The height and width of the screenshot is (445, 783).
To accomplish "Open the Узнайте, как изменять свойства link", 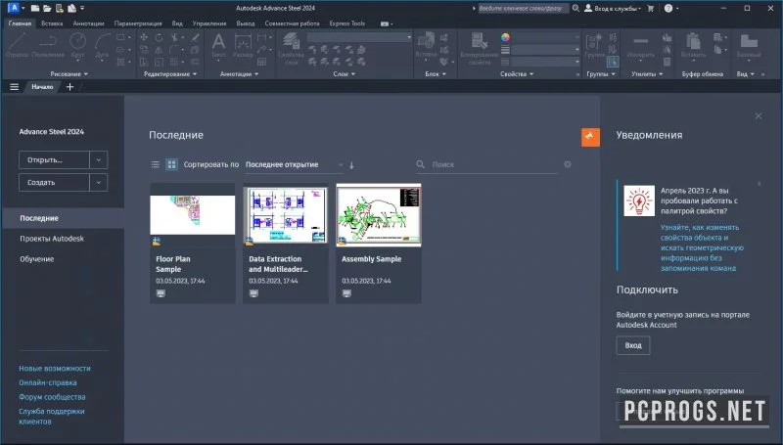I will pyautogui.click(x=702, y=247).
